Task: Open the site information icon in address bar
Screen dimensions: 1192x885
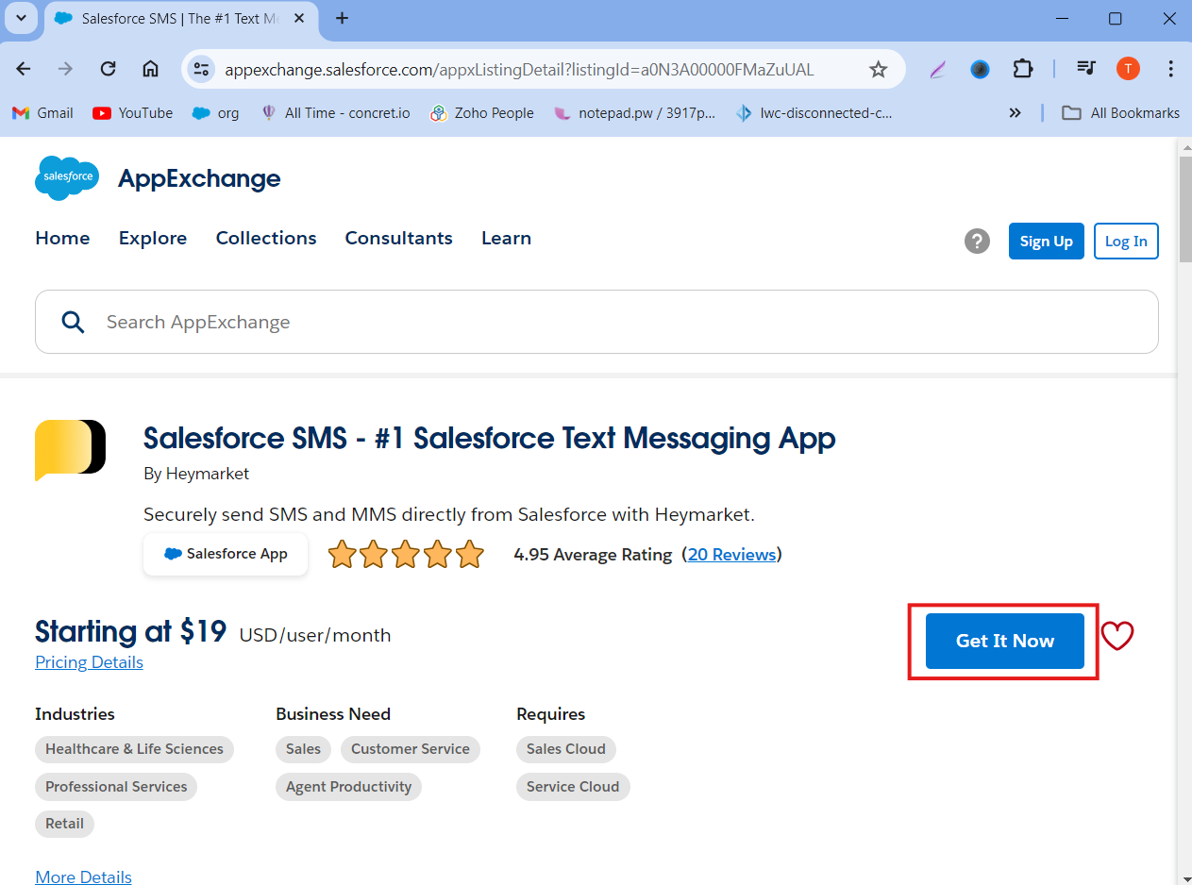Action: (x=201, y=69)
